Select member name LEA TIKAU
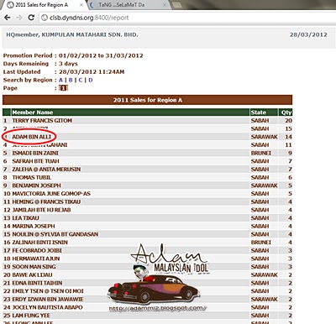The image size is (336, 324). tap(25, 218)
